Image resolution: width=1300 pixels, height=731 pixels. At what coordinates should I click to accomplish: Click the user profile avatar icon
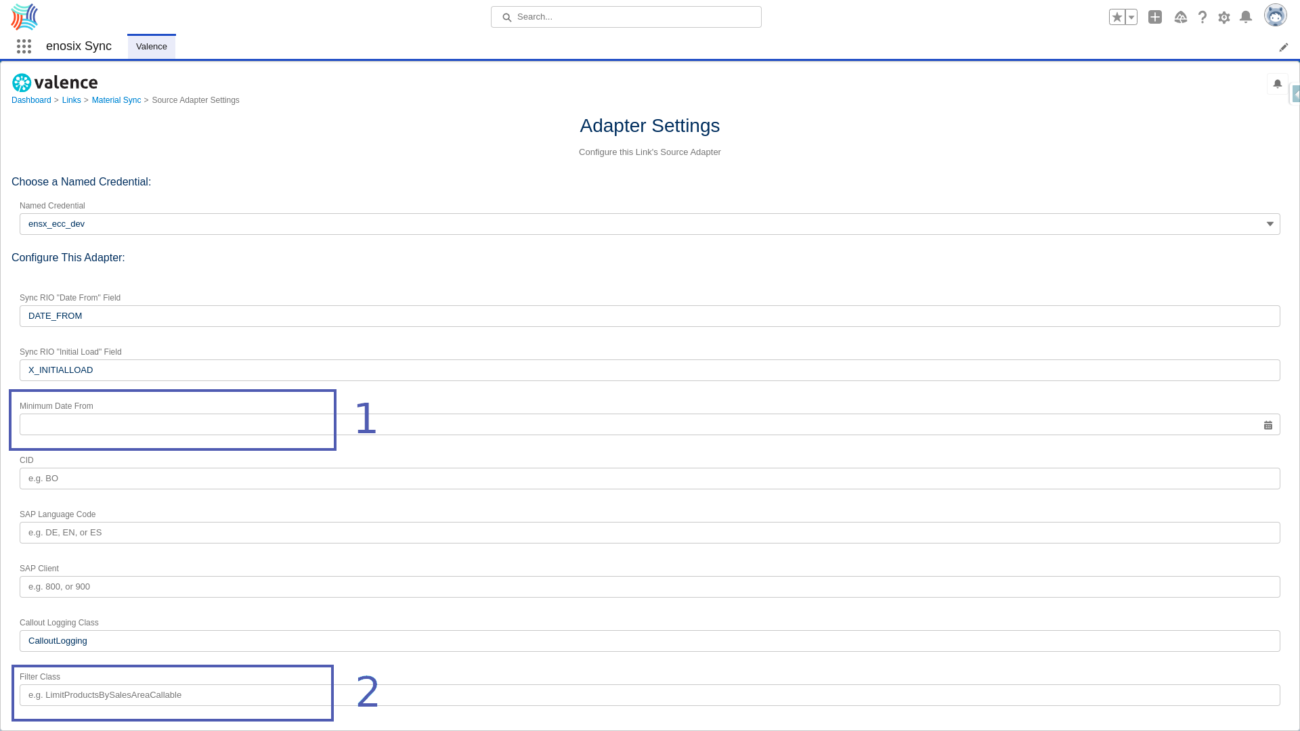pyautogui.click(x=1276, y=17)
